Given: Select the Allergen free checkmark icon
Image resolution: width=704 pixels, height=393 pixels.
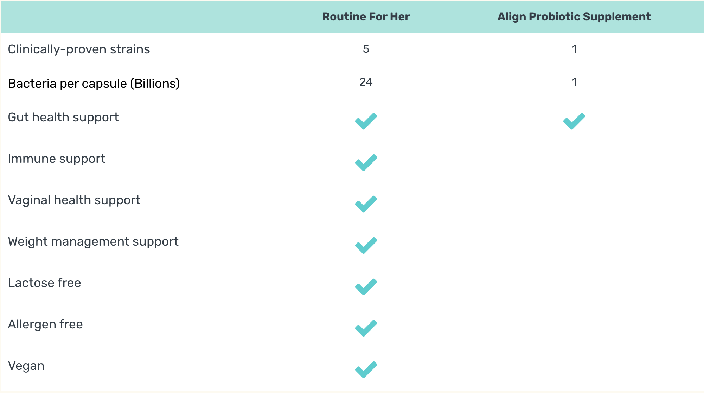Looking at the screenshot, I should pyautogui.click(x=366, y=328).
